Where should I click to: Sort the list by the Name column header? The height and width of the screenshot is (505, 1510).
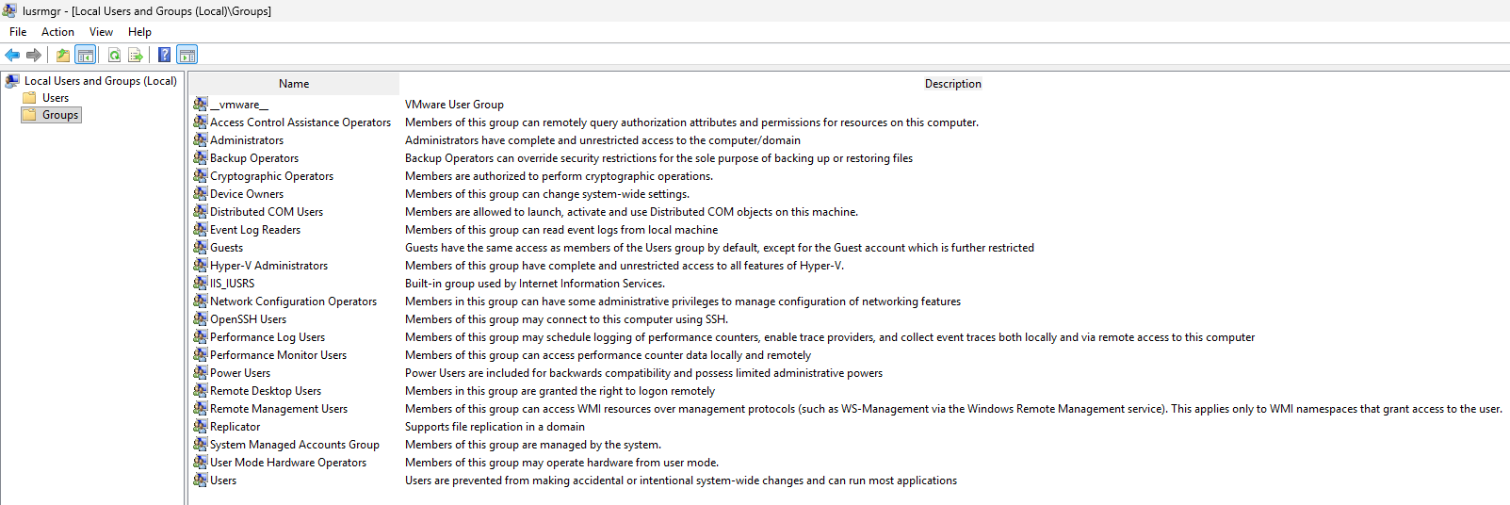coord(294,84)
